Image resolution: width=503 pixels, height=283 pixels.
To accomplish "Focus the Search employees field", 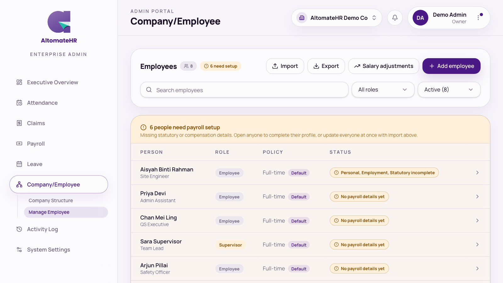I will [244, 90].
